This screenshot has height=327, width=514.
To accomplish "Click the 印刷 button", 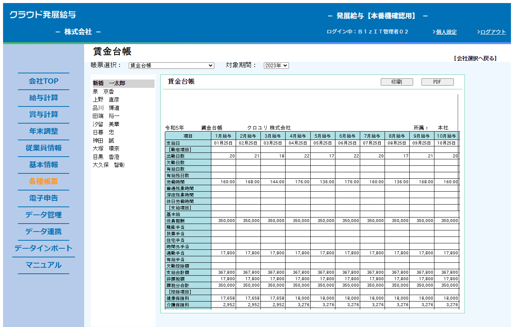I will [397, 82].
